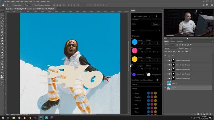Click the lock all (padlock) icon
214x120 pixels.
click(x=179, y=52)
